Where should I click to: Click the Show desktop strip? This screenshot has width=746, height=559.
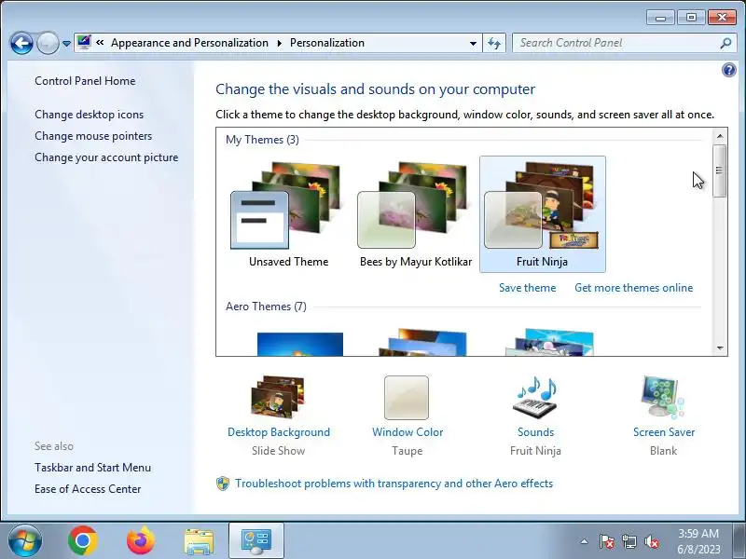point(740,540)
